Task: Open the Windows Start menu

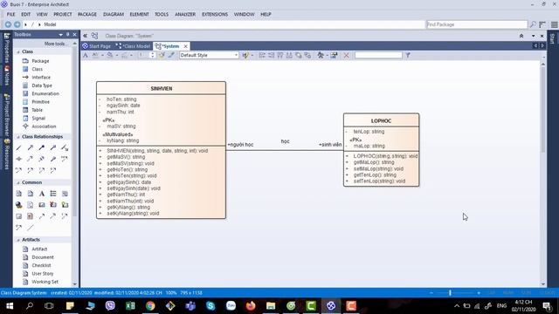Action: [10, 306]
